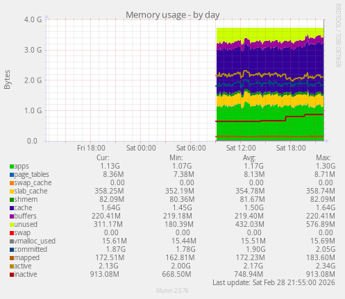Screen dimensions: 345x299
Task: Select the 'vmalloc_used' legend label
Action: coord(35,241)
